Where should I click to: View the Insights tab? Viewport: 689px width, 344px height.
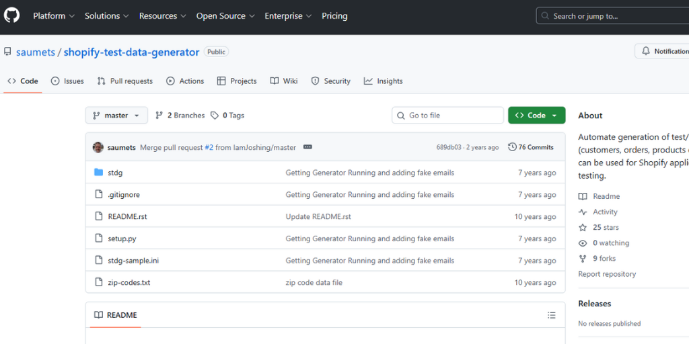[383, 81]
